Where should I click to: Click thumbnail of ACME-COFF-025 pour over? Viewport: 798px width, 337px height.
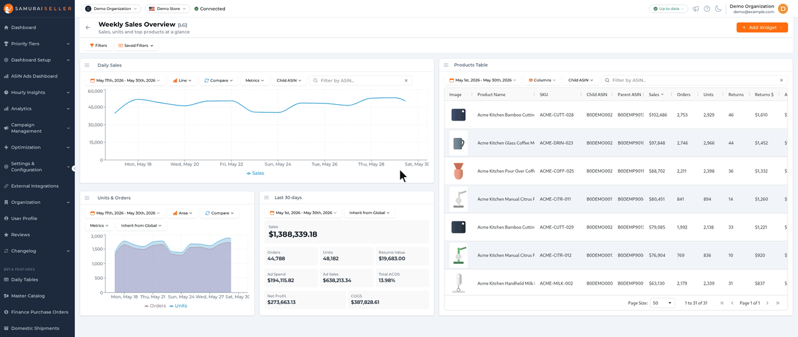[458, 171]
